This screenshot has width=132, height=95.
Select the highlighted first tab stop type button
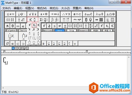coord(13,48)
